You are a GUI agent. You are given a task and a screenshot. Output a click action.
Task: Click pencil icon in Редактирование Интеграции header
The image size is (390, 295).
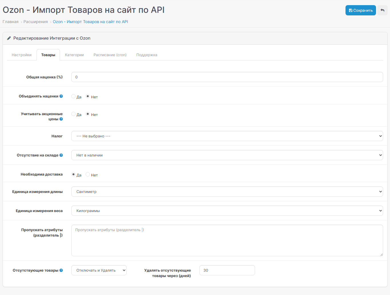click(x=9, y=38)
